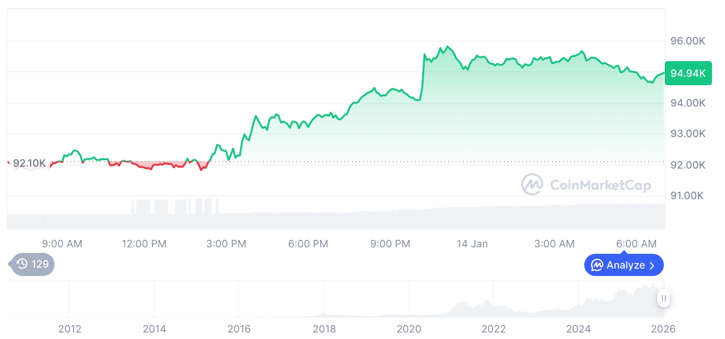Click the 9:00 AM time axis label
This screenshot has height=339, width=725.
coord(62,244)
